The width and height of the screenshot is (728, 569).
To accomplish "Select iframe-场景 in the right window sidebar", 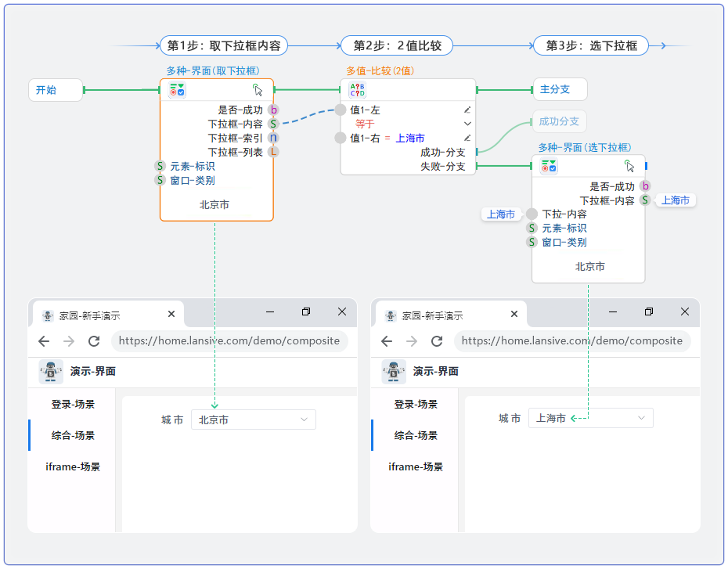I will [416, 467].
